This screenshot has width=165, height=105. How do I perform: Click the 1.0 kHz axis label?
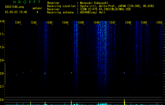point(2,47)
